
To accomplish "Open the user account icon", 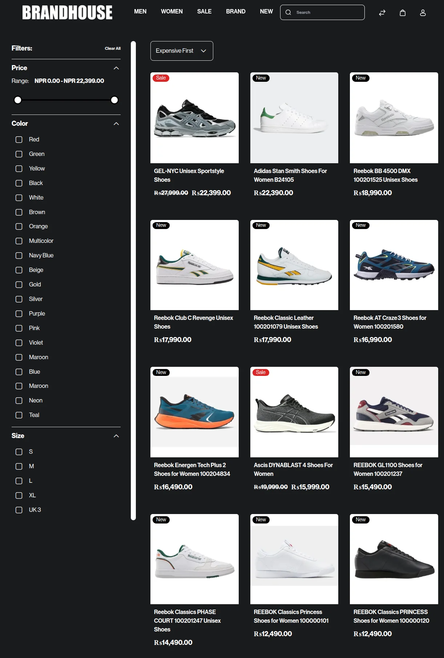I will [423, 13].
